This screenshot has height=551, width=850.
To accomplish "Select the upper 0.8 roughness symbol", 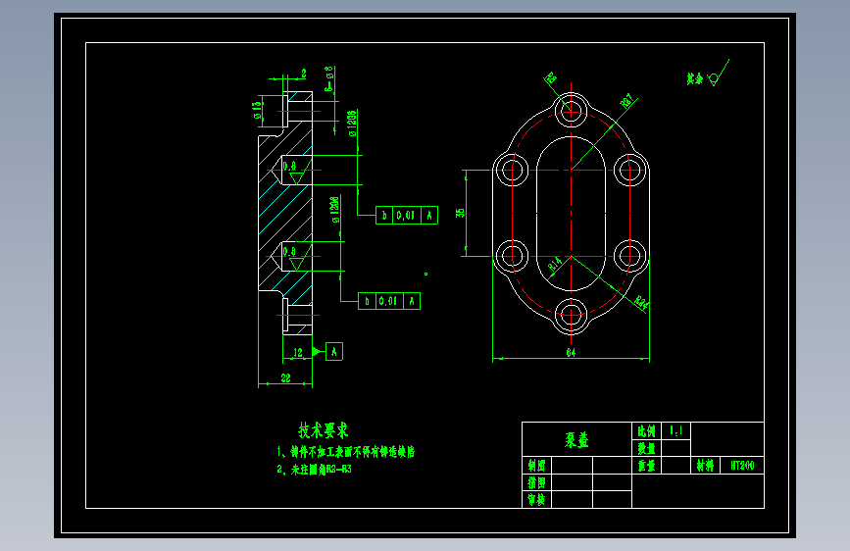I will (296, 173).
